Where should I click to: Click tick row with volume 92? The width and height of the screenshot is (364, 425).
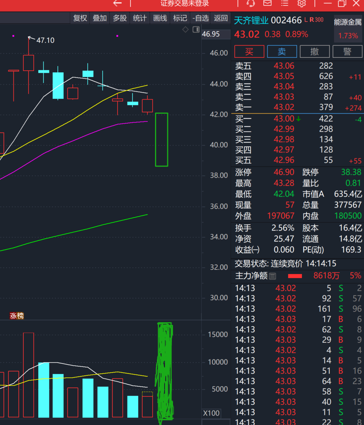click(298, 298)
